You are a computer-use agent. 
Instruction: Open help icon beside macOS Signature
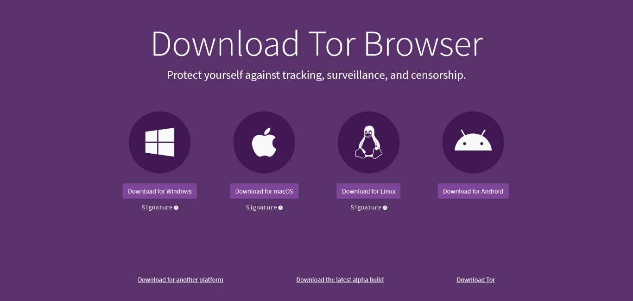pyautogui.click(x=280, y=208)
